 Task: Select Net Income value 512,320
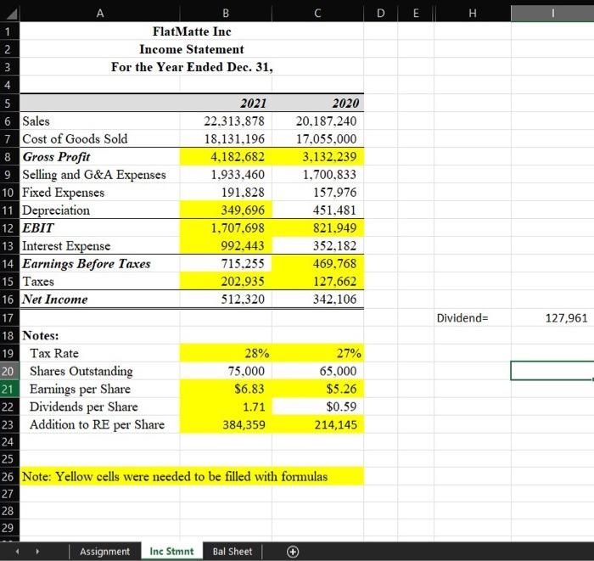[226, 300]
